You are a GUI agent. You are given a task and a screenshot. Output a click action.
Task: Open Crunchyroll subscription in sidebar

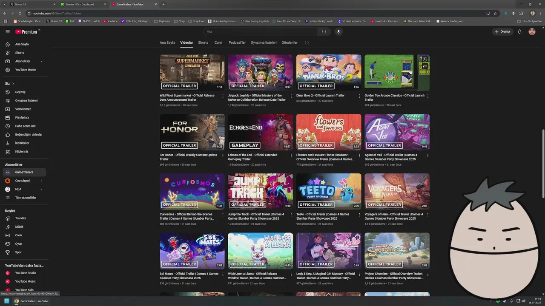pos(24,181)
